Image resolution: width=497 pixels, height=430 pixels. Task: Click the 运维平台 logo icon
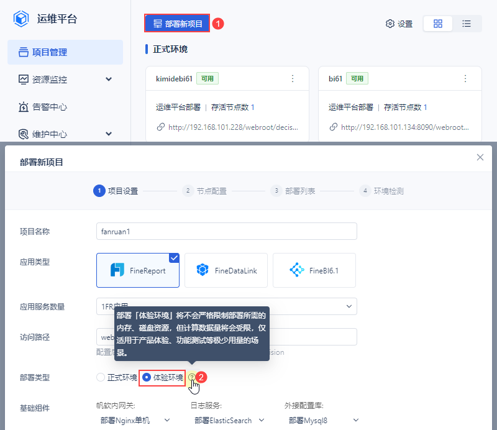click(x=21, y=19)
